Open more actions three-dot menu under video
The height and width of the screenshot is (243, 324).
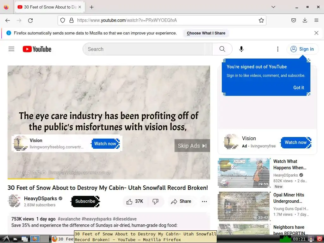[x=204, y=202]
